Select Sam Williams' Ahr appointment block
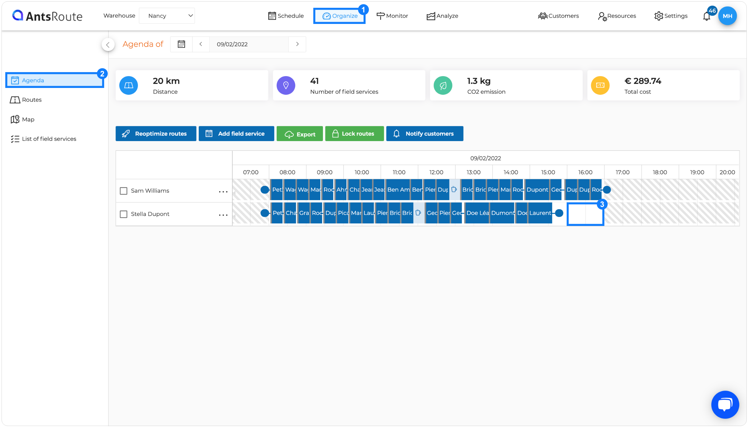 (x=341, y=190)
